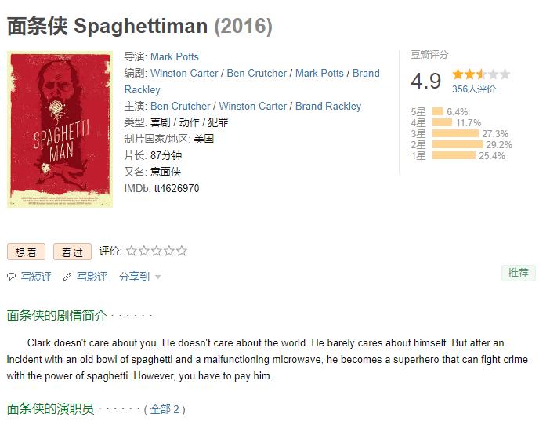550x424 pixels.
Task: Rate the movie five stars
Action: point(182,251)
